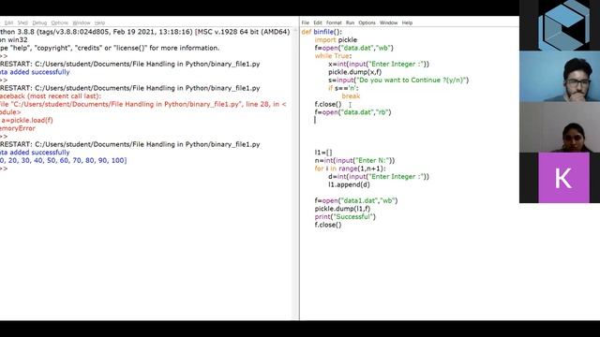
Task: Click the pickle.dump(l1,f) line
Action: click(342, 209)
